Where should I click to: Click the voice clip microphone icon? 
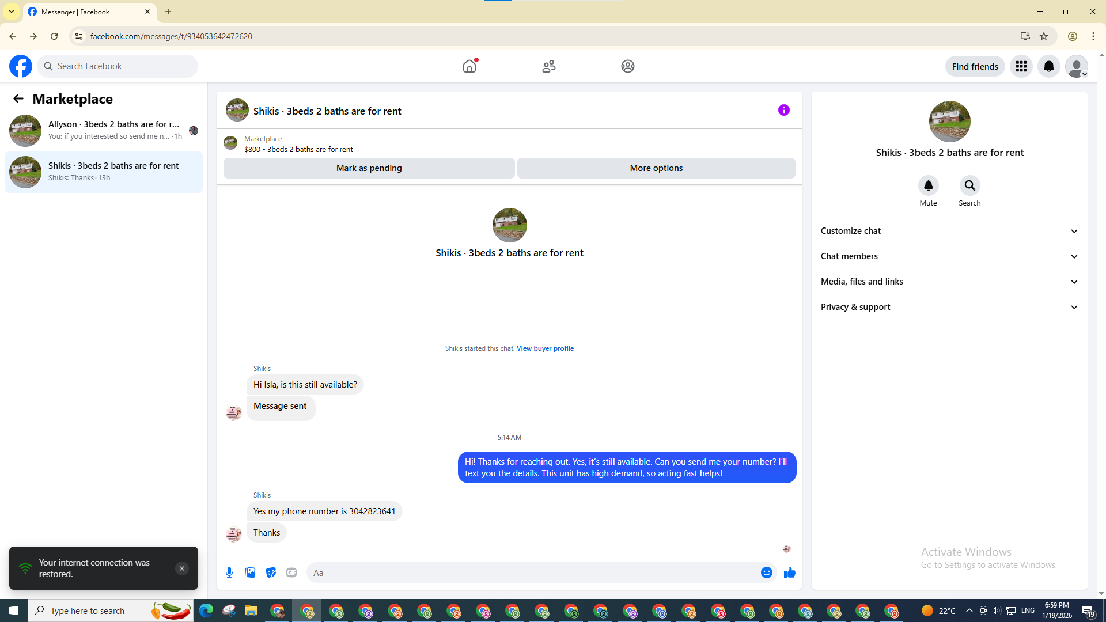(x=229, y=572)
